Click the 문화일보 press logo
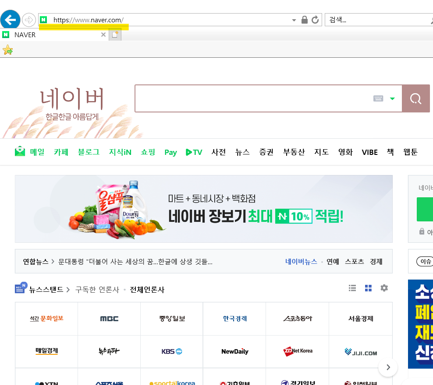The width and height of the screenshot is (433, 385). click(x=46, y=318)
